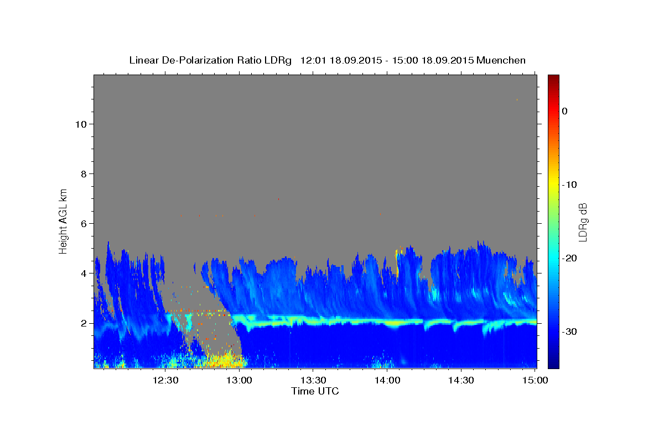Click the start time '12:01 18.09.2015' in the title
664x442 pixels.
point(341,60)
